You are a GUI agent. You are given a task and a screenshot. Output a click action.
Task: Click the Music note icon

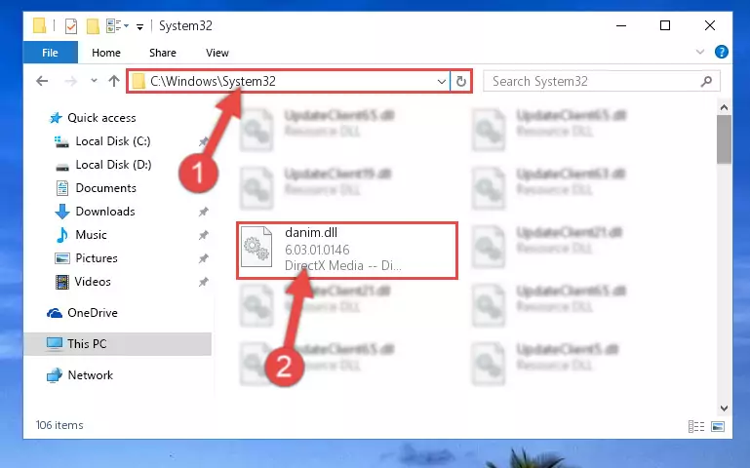click(x=62, y=235)
